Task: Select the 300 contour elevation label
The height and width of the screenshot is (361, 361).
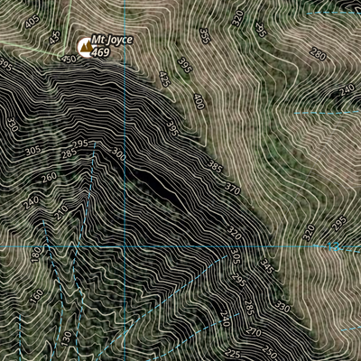Action: click(118, 154)
